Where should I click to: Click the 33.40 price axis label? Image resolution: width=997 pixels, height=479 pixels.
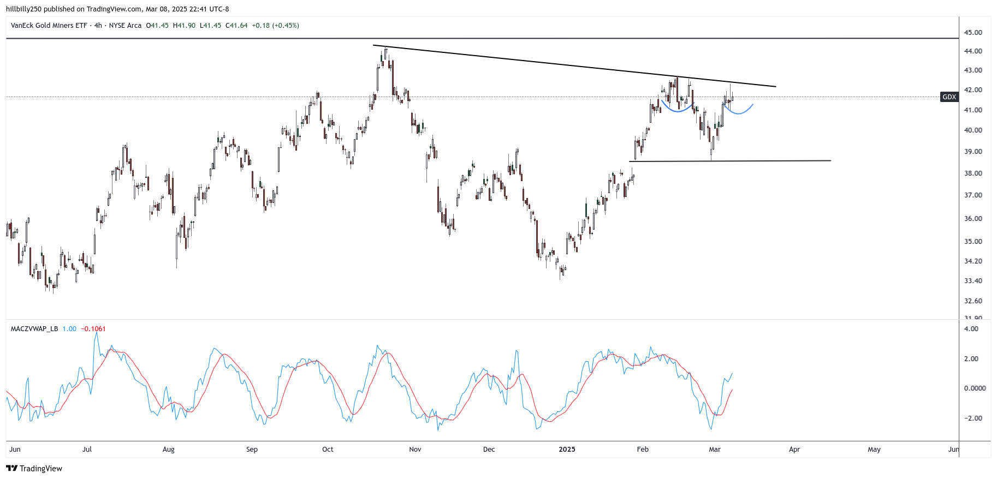(973, 281)
